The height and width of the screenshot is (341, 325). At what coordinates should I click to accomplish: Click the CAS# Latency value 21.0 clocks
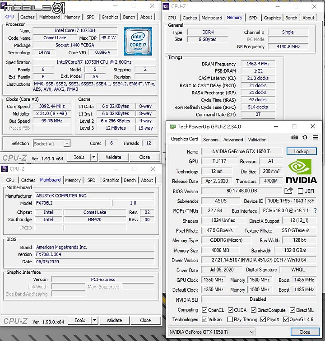pos(258,78)
